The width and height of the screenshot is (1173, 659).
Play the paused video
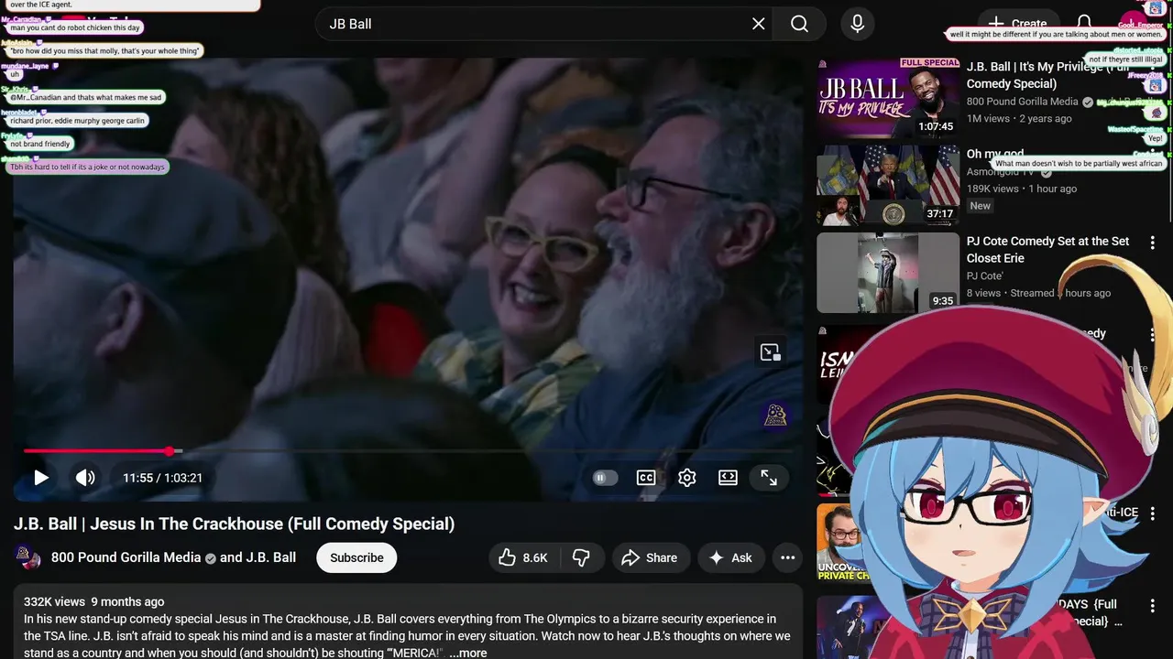tap(41, 478)
